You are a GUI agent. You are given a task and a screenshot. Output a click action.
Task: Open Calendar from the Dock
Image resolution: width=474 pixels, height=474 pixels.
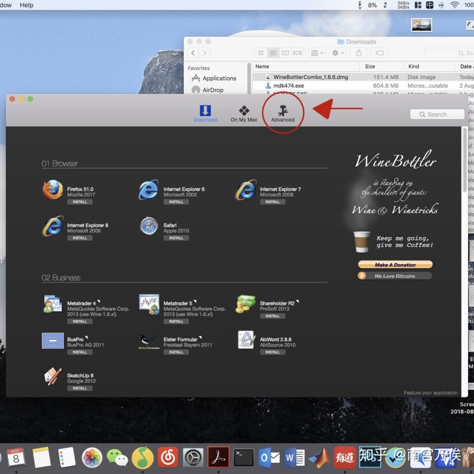point(16,457)
